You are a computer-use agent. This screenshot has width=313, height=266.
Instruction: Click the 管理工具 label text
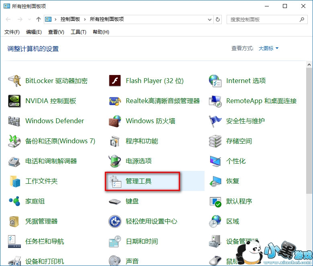click(x=139, y=181)
